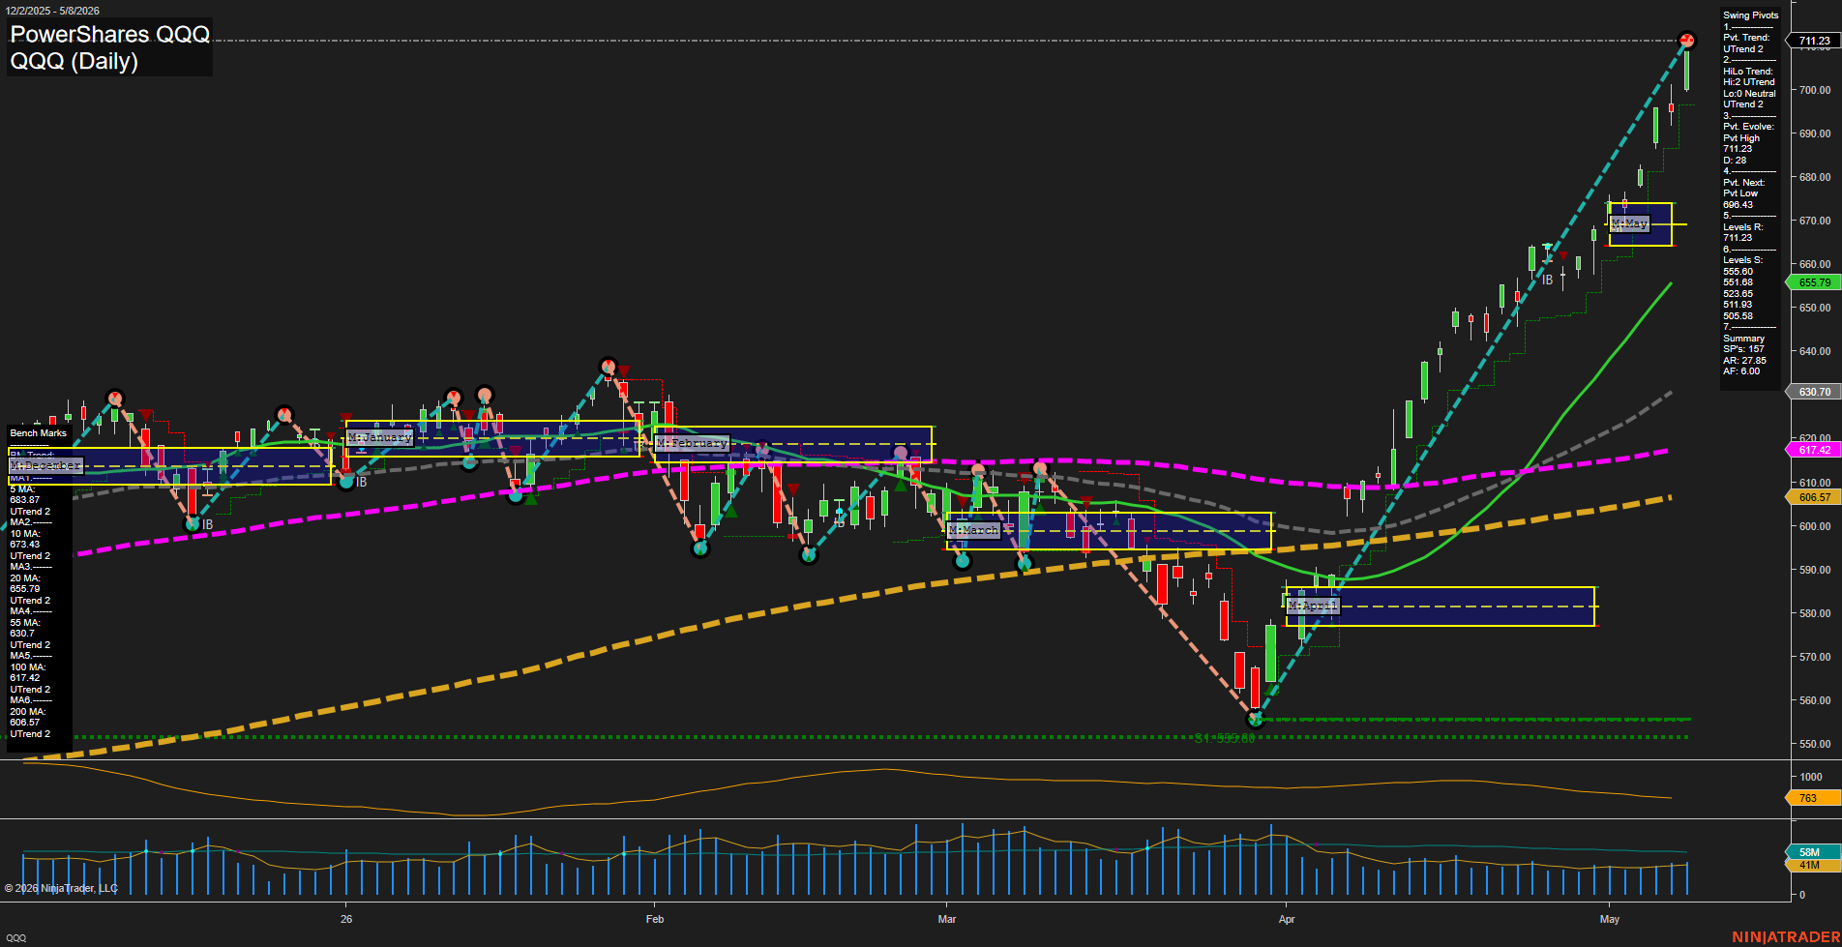Screen dimensions: 1842x947
Task: Click the Pvt. Next: entry in Swing Pivots
Action: click(x=1743, y=183)
